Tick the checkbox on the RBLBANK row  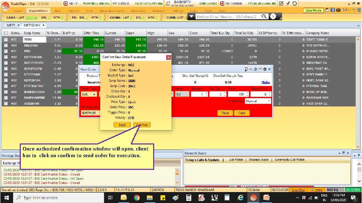(x=6, y=45)
